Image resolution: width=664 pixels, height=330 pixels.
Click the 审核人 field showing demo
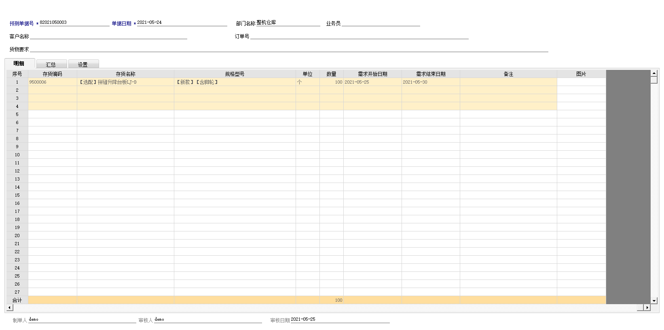click(208, 319)
